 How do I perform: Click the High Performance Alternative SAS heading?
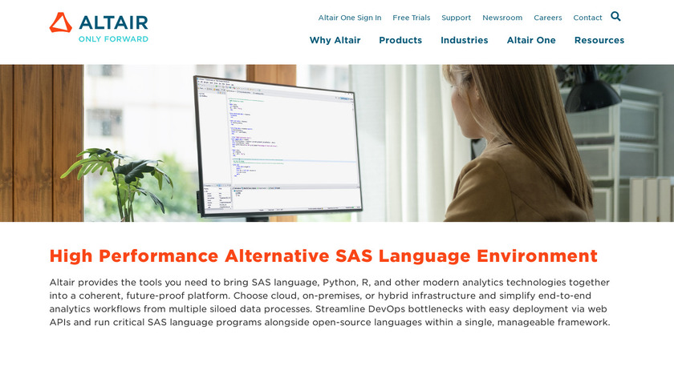click(x=323, y=256)
